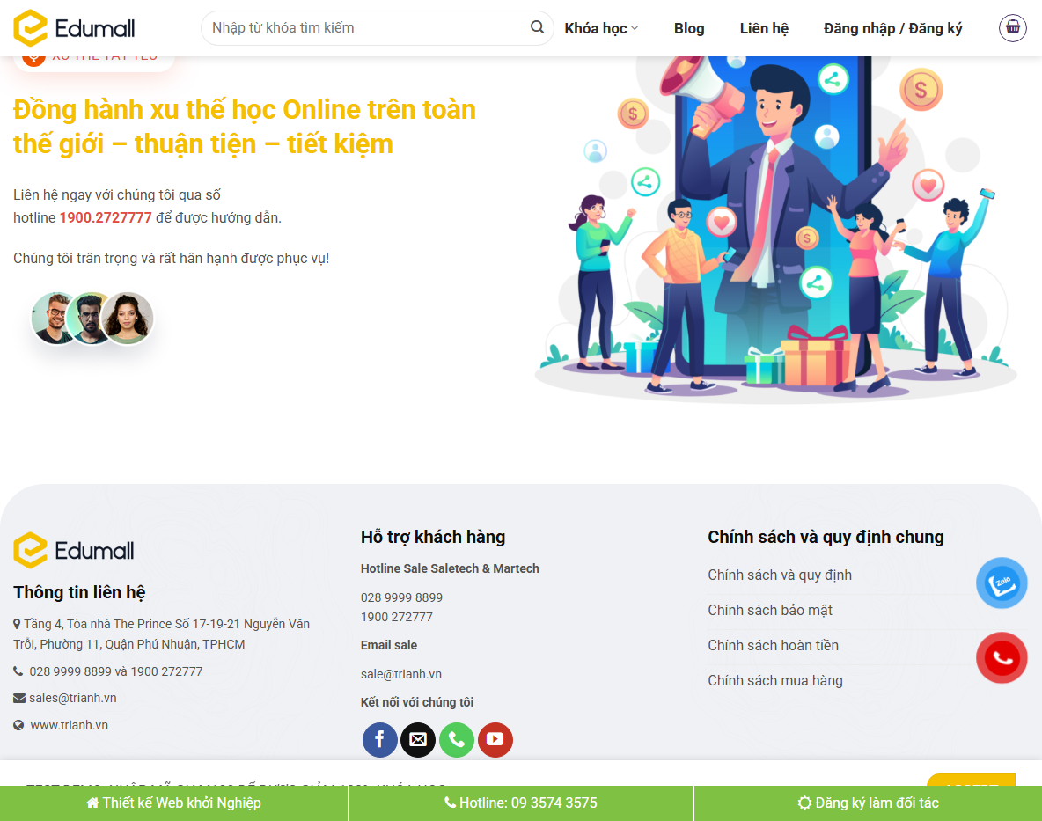Open the Blog menu item
The image size is (1042, 821).
689,27
